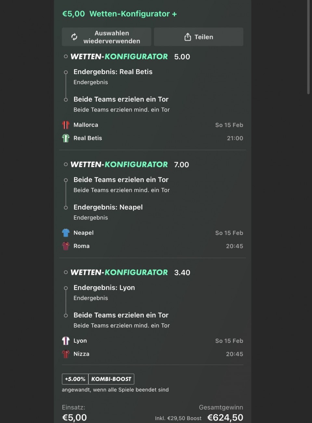This screenshot has width=312, height=423.
Task: Click the +5.00% Kombi-Boost badge
Action: coord(98,379)
